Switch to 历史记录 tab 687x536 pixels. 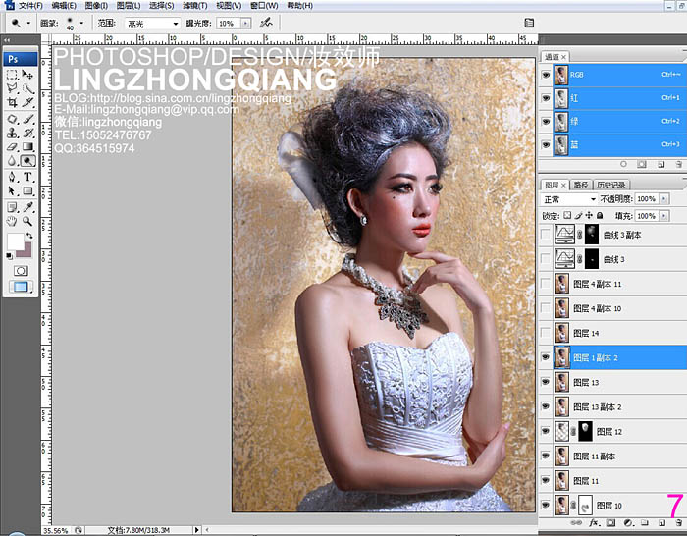[x=611, y=185]
